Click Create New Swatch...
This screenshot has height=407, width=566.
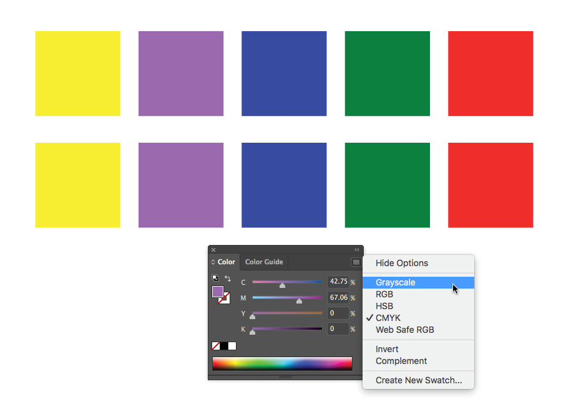(419, 380)
